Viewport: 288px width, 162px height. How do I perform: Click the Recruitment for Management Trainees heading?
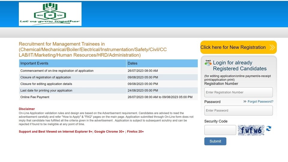(x=93, y=49)
